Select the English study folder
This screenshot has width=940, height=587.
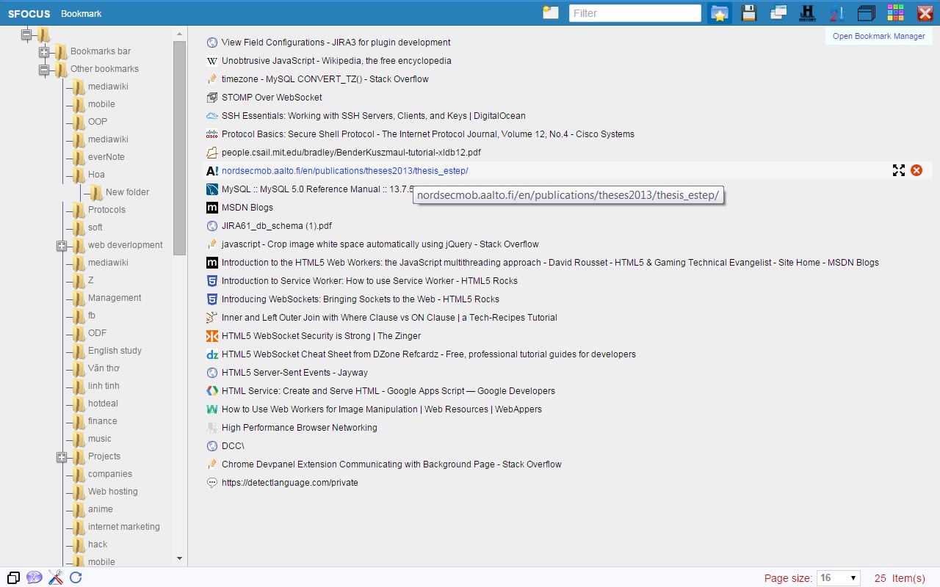[x=115, y=351]
